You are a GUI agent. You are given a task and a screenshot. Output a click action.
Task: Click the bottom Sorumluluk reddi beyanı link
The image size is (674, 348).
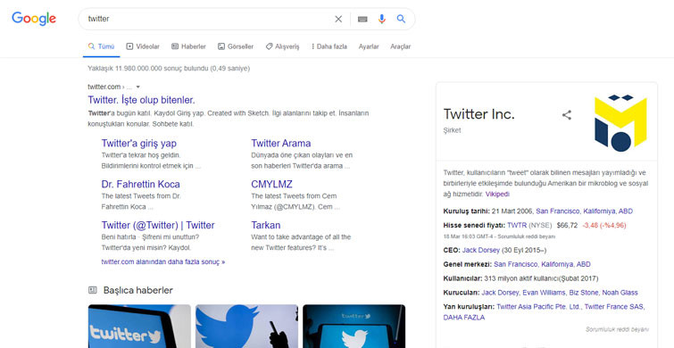pos(617,329)
